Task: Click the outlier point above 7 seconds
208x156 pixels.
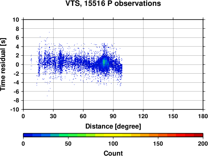Action: click(x=49, y=32)
